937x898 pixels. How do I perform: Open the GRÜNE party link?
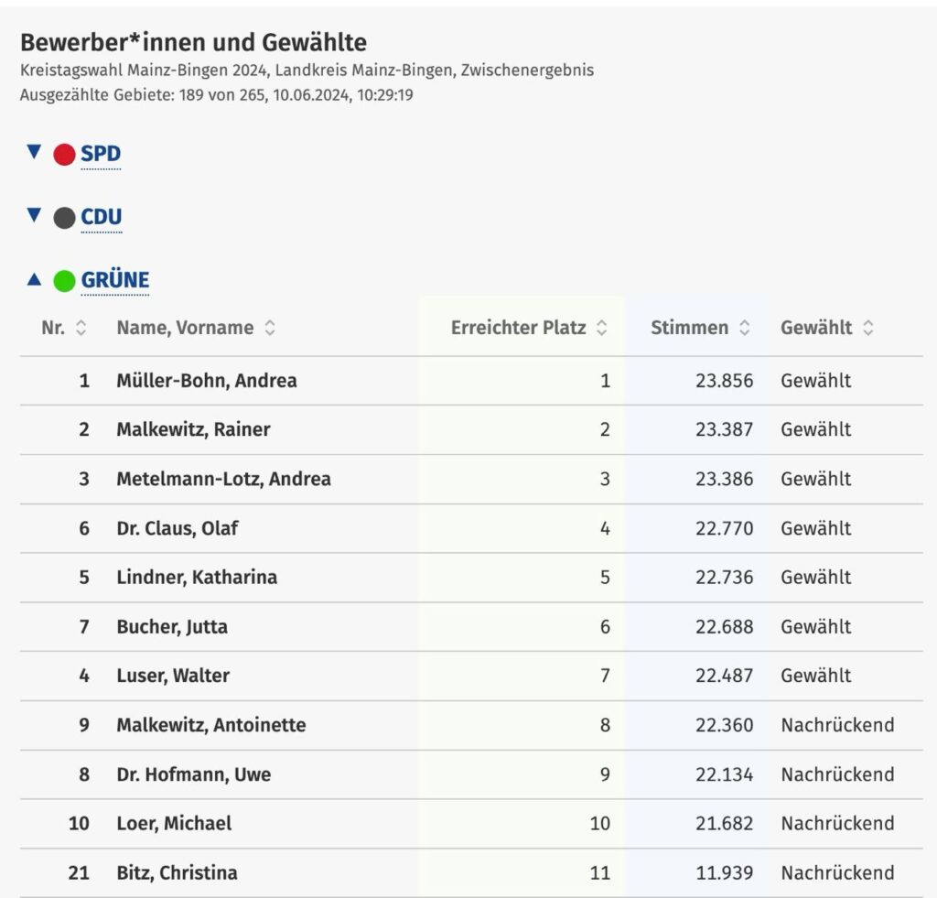pos(115,280)
